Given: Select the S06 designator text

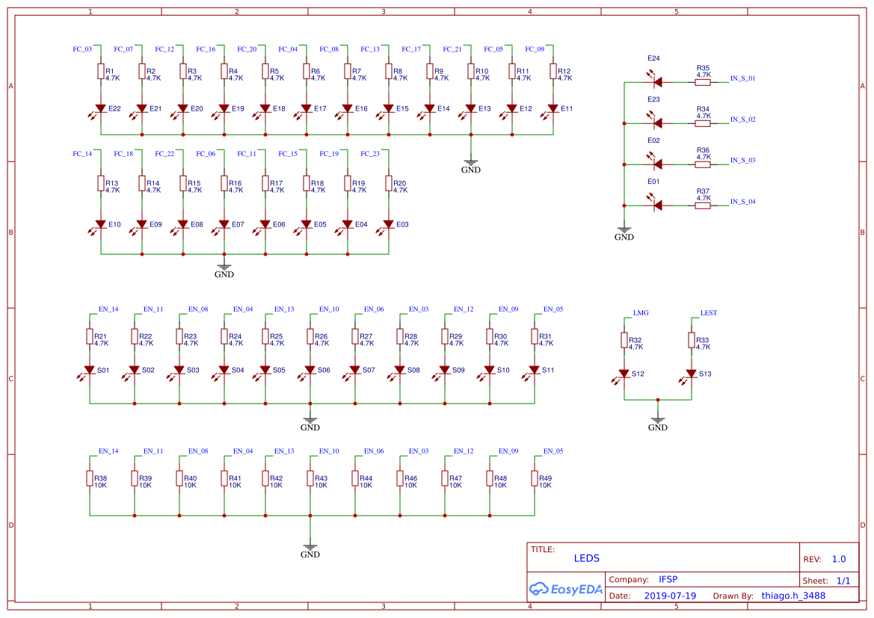Looking at the screenshot, I should pyautogui.click(x=324, y=370).
